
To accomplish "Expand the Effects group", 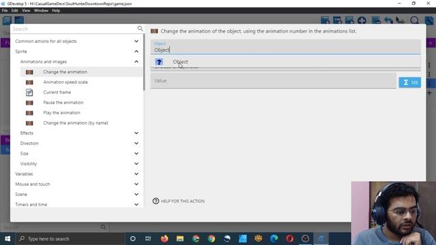I will pos(136,133).
